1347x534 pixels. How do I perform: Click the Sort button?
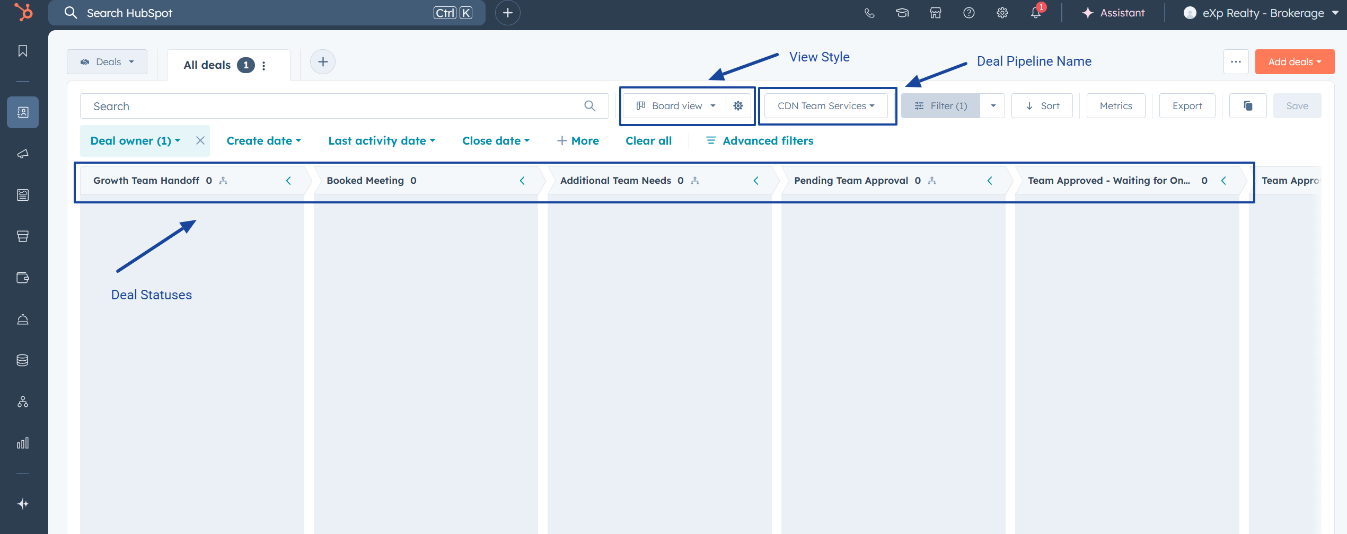pos(1042,106)
